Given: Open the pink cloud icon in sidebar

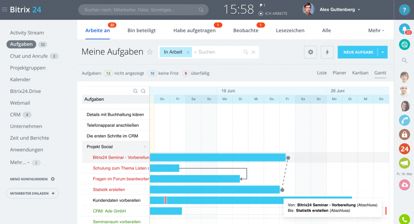Looking at the screenshot, I should tap(404, 185).
